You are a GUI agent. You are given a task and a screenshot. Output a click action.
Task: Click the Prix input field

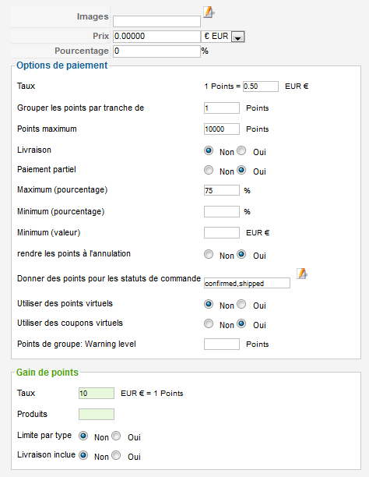click(156, 36)
